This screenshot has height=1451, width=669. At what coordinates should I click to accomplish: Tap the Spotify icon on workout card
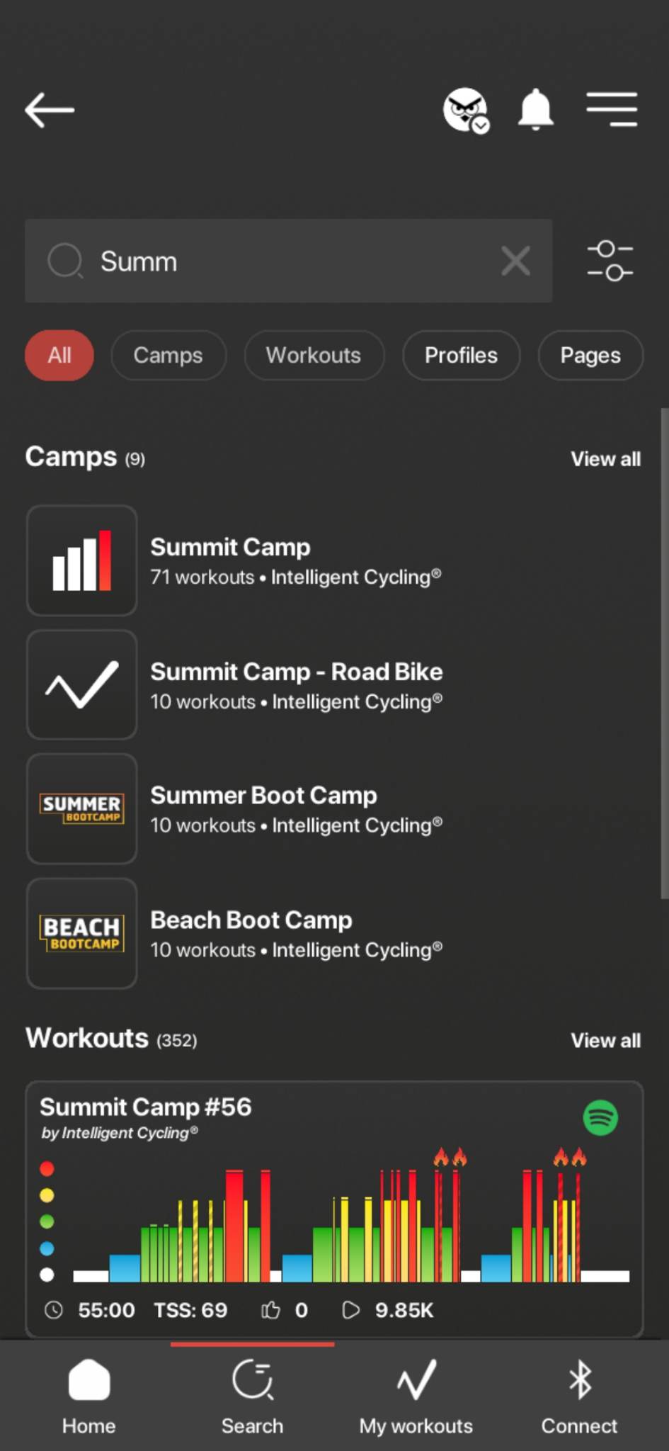click(x=600, y=1118)
